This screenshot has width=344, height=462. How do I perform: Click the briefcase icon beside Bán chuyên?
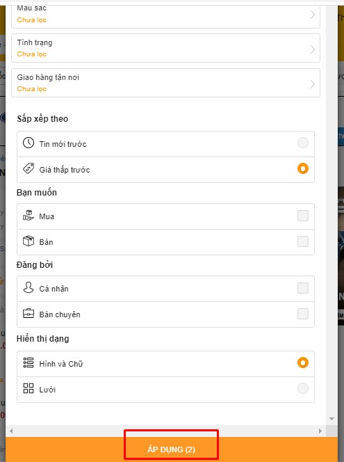pos(28,313)
